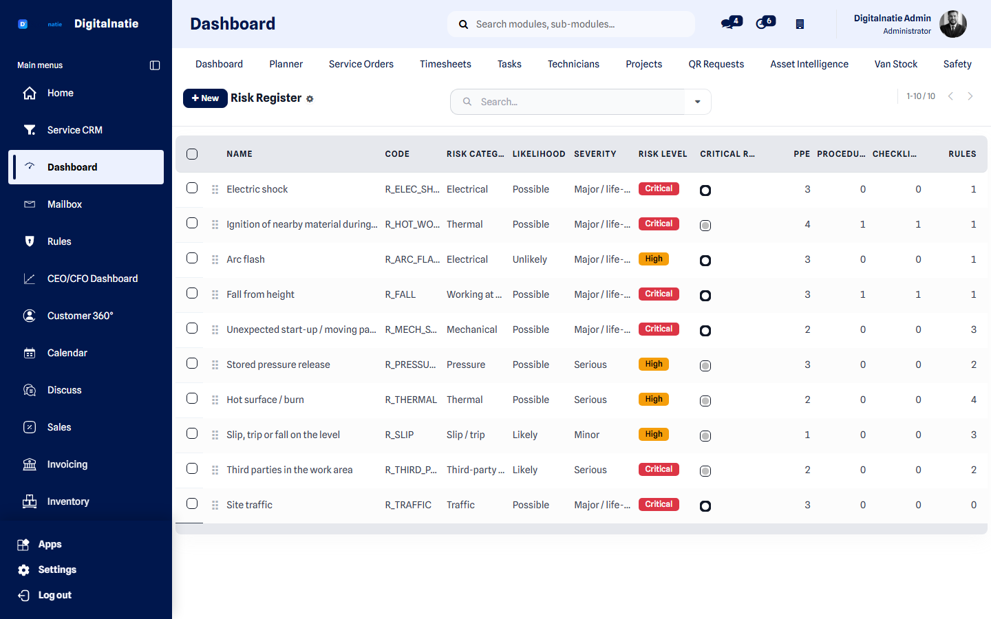
Task: Open the Technicians tab
Action: point(573,64)
